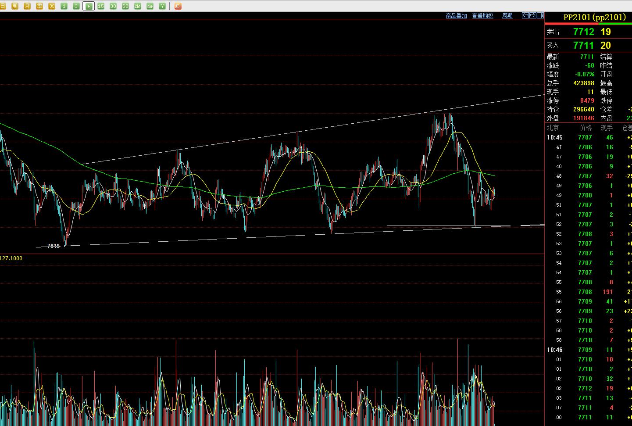This screenshot has height=426, width=632.
Task: Click the tick with volume 191
Action: tap(607, 292)
